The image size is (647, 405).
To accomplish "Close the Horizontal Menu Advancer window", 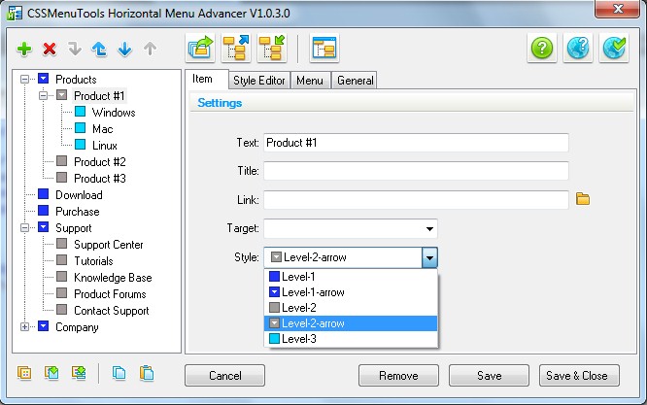I will [x=617, y=9].
